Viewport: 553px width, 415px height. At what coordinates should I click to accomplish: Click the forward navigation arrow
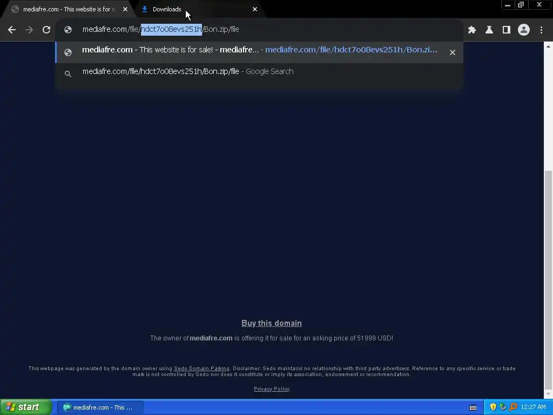(x=29, y=30)
